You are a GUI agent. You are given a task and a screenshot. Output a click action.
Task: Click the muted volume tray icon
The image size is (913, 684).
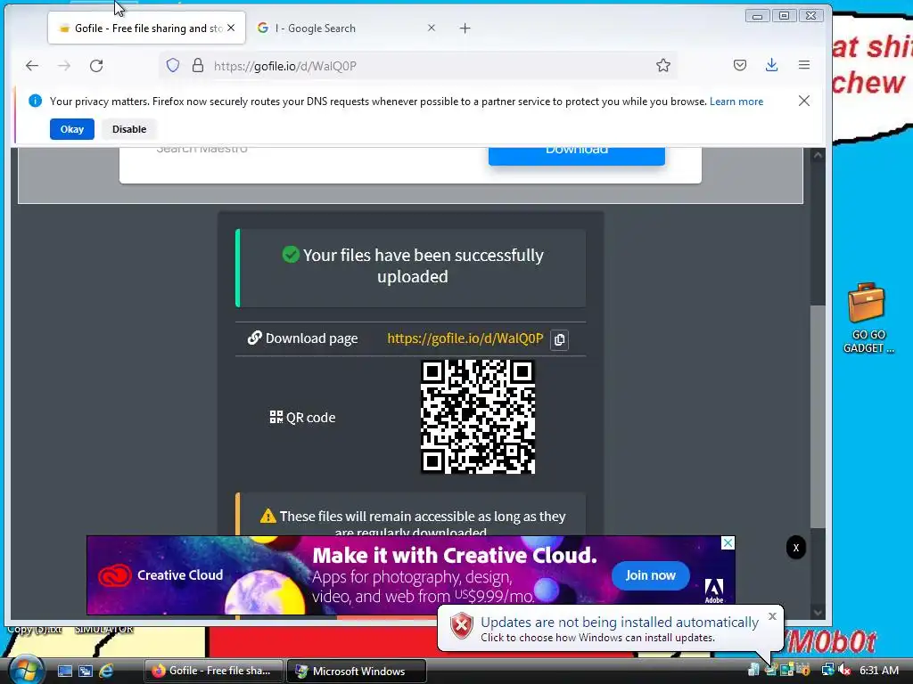click(x=843, y=670)
